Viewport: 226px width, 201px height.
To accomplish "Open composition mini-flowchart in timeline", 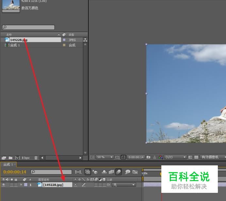I will (78, 172).
